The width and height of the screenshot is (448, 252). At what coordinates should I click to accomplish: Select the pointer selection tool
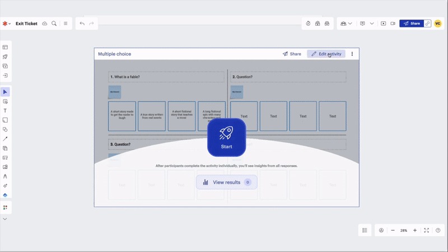pyautogui.click(x=5, y=92)
